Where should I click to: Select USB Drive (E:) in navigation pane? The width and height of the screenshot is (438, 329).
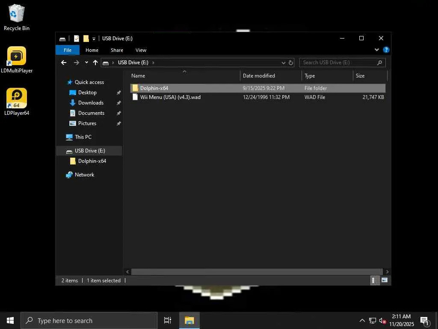[x=89, y=151]
